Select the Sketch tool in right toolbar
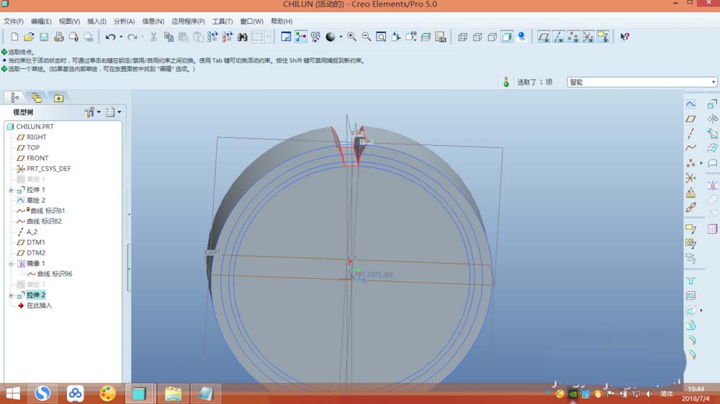The width and height of the screenshot is (720, 404). 690,104
